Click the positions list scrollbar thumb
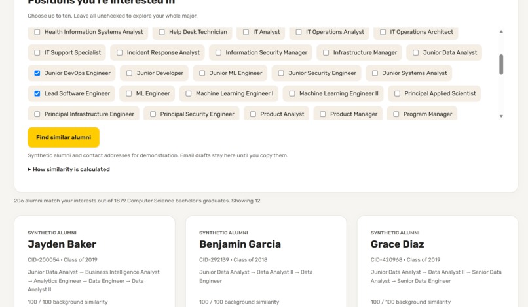528x307 pixels. tap(501, 64)
